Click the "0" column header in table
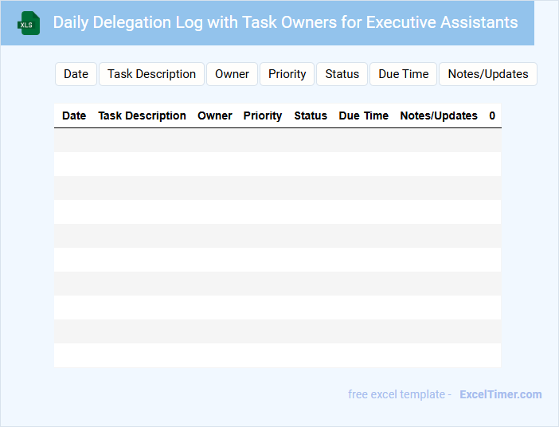This screenshot has width=559, height=427. click(492, 116)
